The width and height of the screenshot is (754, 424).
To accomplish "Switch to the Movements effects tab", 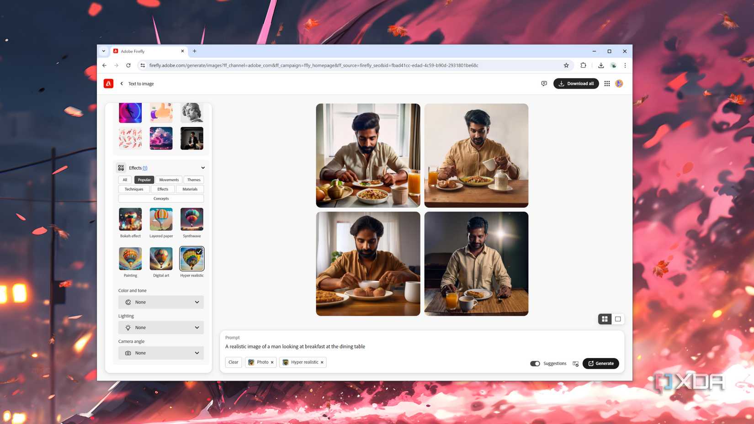I will tap(169, 180).
